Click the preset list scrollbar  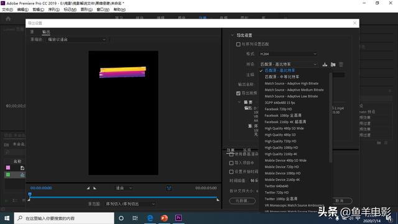tap(330, 118)
